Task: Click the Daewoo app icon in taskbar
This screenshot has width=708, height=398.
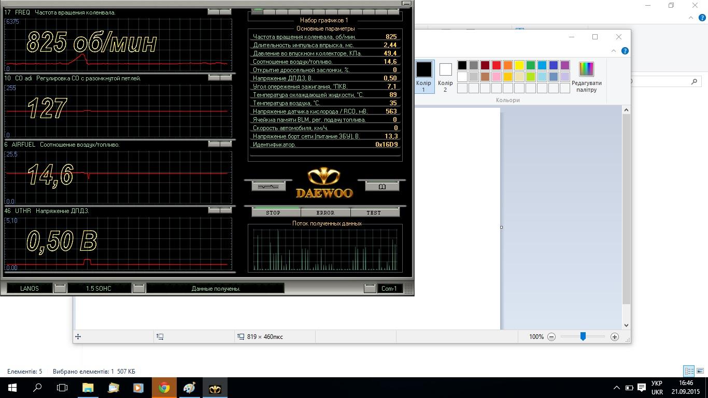Action: click(215, 388)
